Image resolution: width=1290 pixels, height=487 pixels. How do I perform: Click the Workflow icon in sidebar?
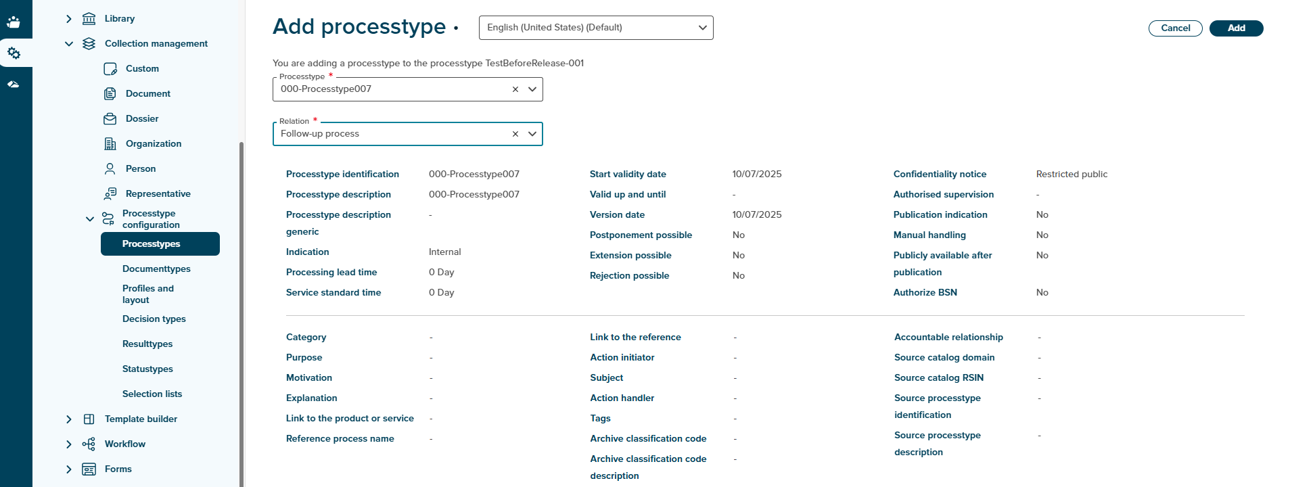pos(89,444)
